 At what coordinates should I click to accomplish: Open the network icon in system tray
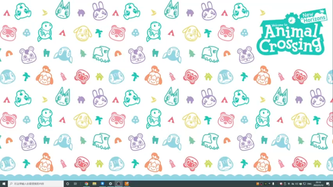click(x=305, y=184)
